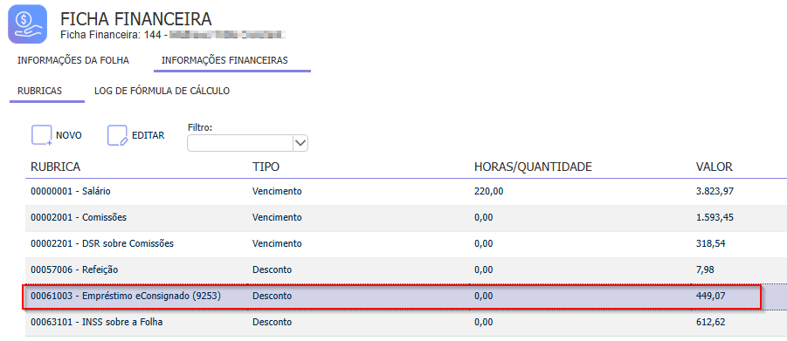787x341 pixels.
Task: Open Log de Fórmula de Cálculo tab
Action: (162, 91)
